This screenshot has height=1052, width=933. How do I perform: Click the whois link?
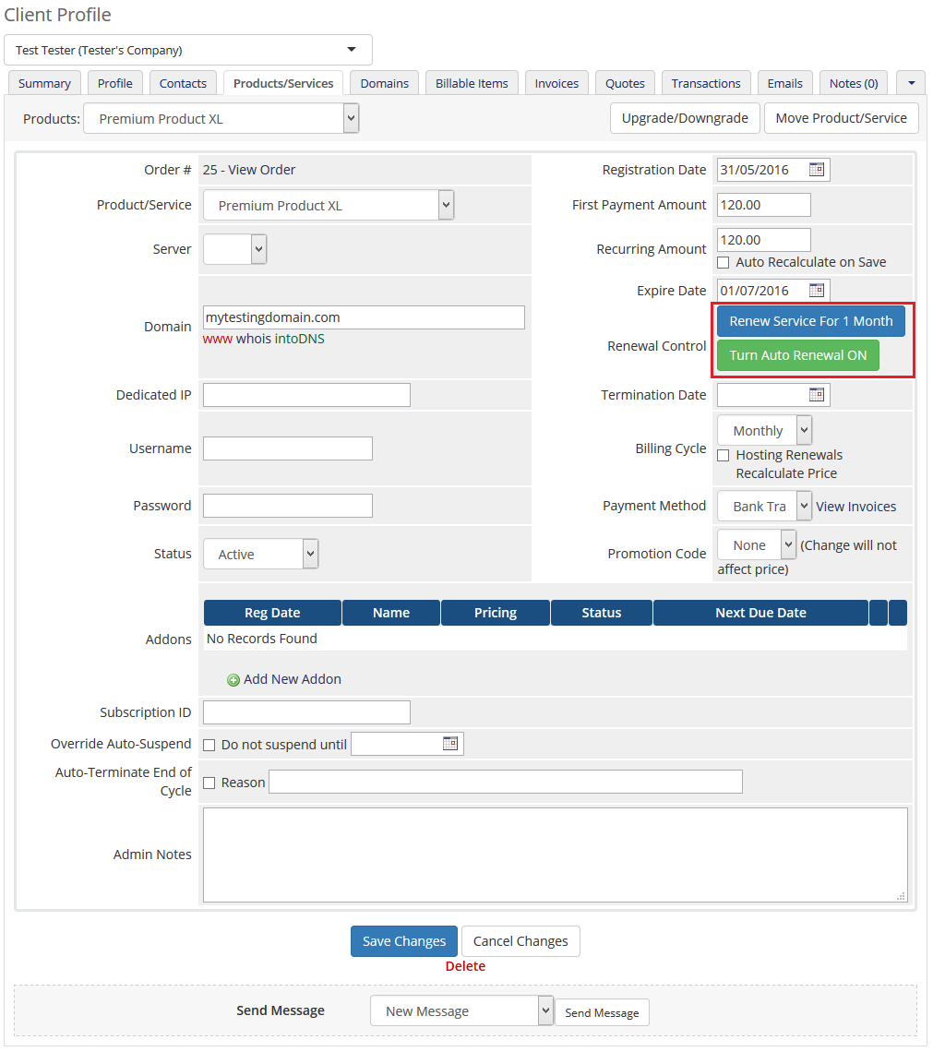click(x=254, y=339)
